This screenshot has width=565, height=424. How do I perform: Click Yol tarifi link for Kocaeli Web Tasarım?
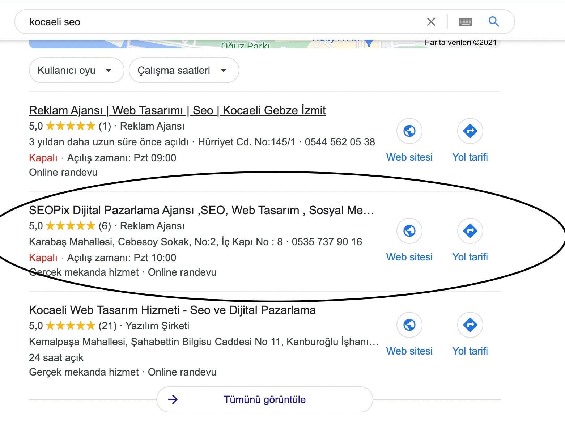click(x=470, y=351)
